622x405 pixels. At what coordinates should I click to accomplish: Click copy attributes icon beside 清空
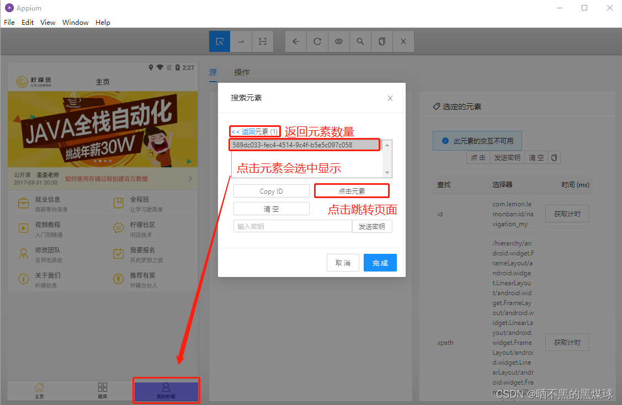(x=554, y=157)
